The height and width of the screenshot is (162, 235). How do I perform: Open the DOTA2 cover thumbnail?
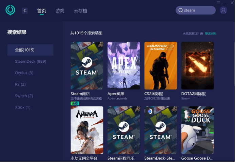pyautogui.click(x=198, y=65)
